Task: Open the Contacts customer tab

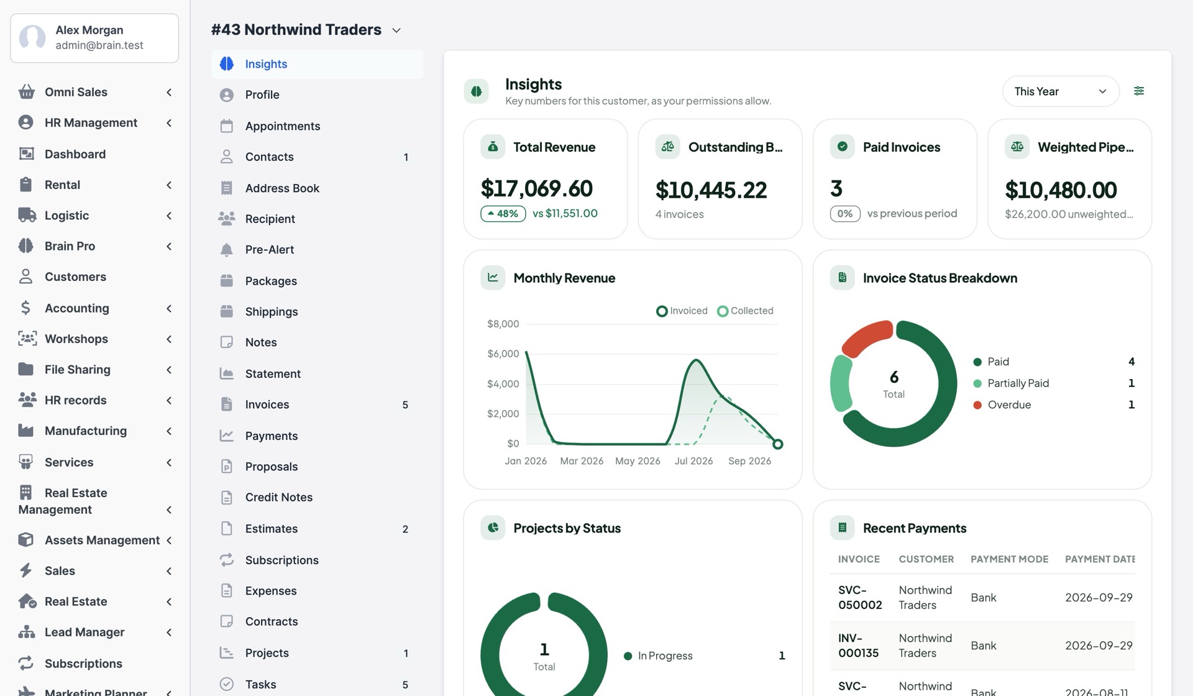Action: [317, 157]
